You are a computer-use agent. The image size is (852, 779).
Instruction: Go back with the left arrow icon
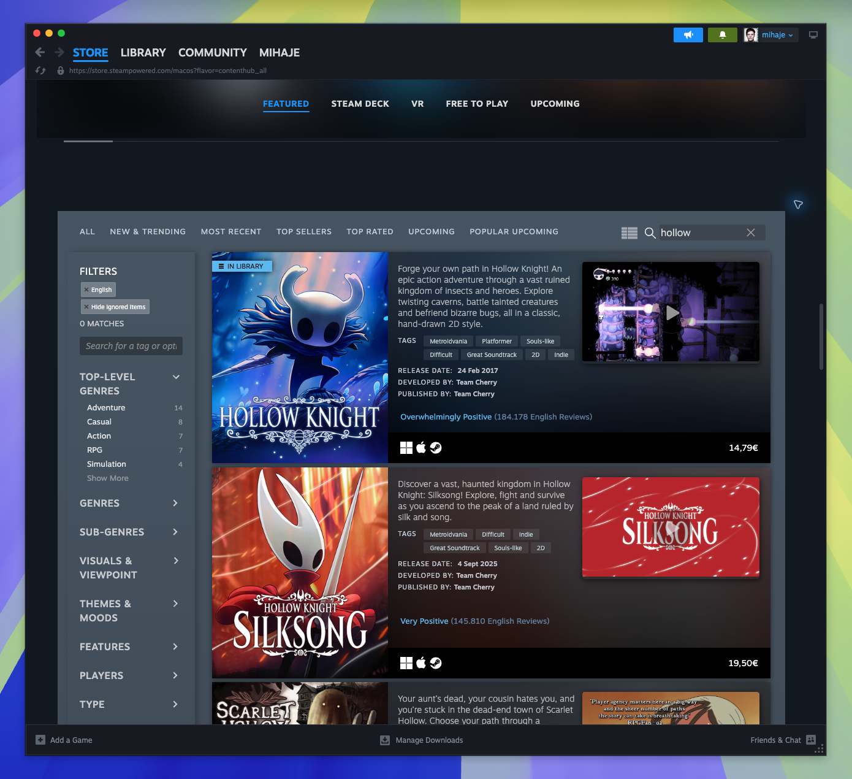tap(40, 52)
